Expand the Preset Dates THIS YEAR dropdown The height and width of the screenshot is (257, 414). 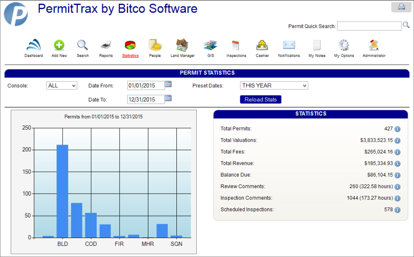click(x=274, y=85)
